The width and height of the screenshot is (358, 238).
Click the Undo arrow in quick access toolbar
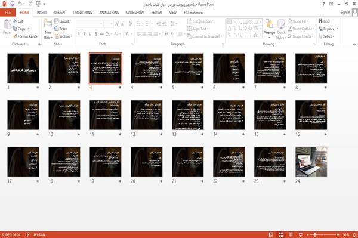[x=20, y=4]
